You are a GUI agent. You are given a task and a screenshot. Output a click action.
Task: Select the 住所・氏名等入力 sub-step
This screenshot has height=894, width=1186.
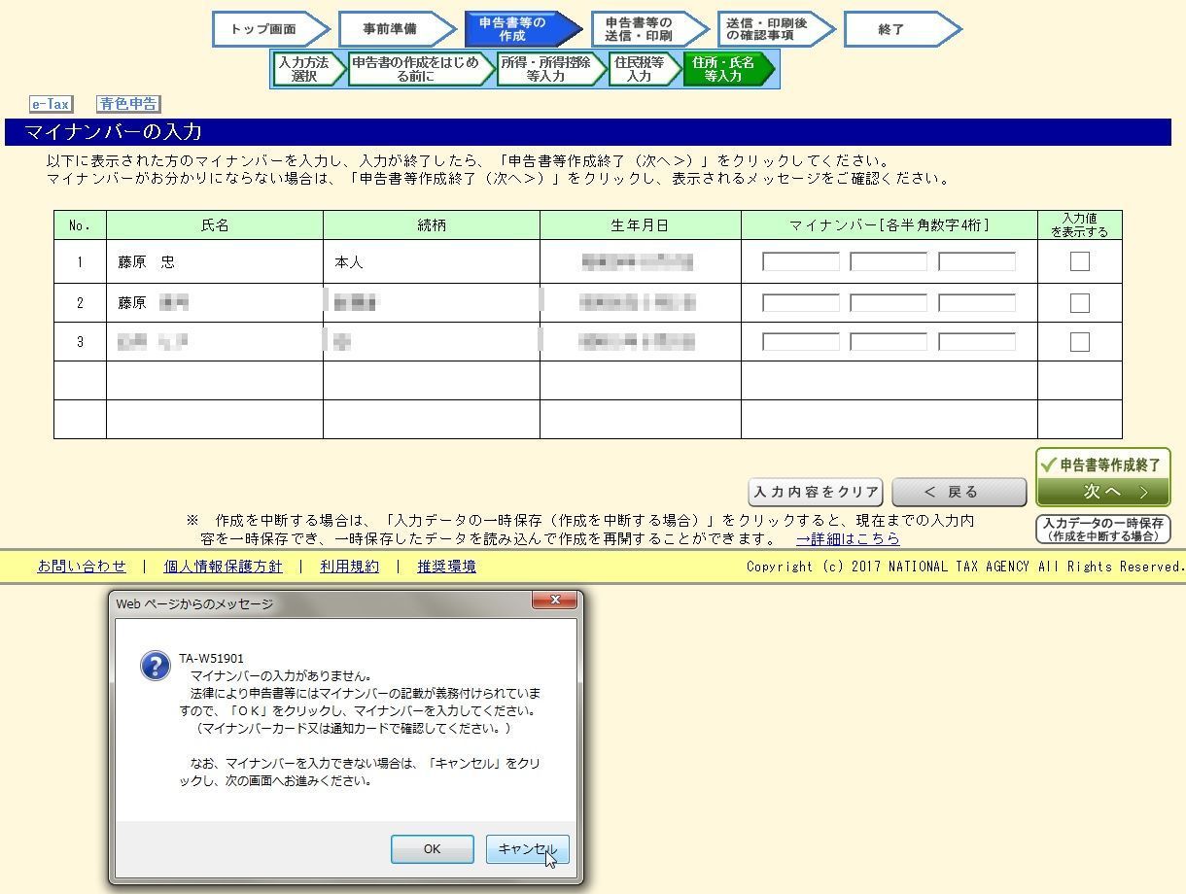729,69
